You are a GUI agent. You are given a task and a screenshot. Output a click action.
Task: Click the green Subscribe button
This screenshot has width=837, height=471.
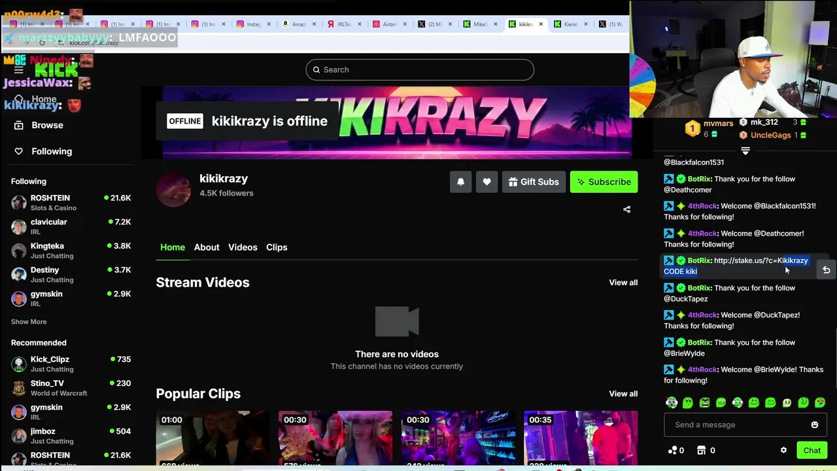pyautogui.click(x=604, y=182)
